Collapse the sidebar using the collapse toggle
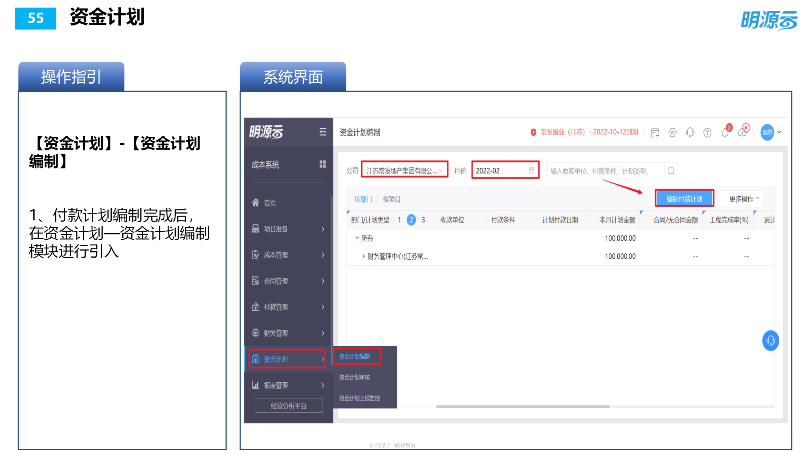The width and height of the screenshot is (810, 454). 323,132
